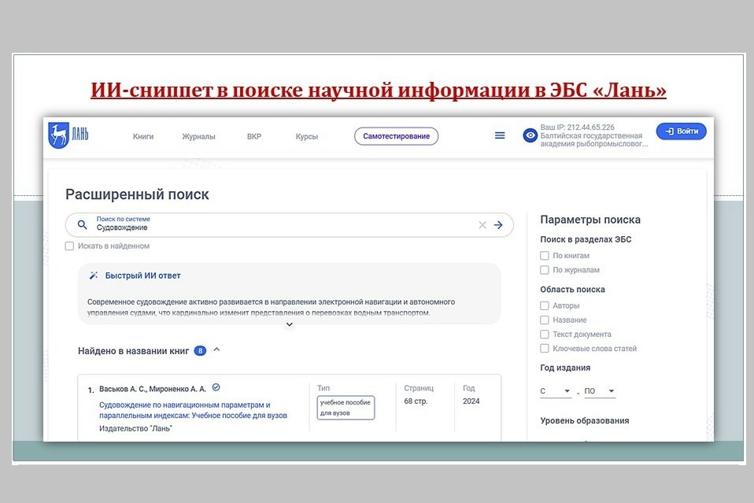Click the Уровень образования label

584,420
